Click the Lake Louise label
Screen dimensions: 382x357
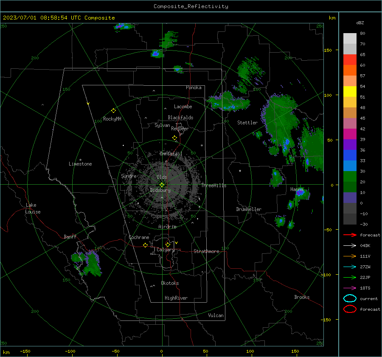[x=33, y=208]
